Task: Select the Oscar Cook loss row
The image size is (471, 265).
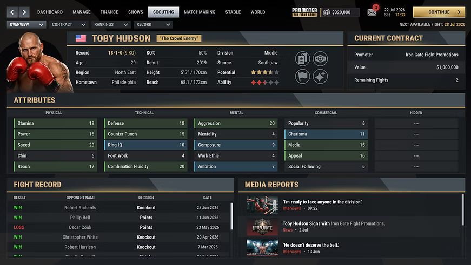Action: [118, 227]
